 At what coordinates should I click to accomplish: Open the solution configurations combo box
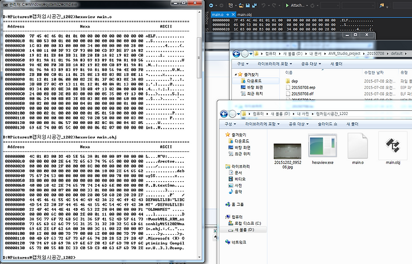[x=330, y=5]
